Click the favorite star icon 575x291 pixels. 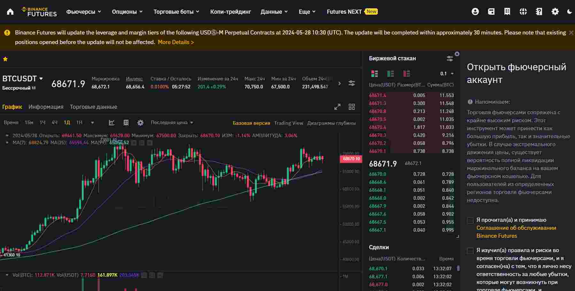[x=5, y=59]
